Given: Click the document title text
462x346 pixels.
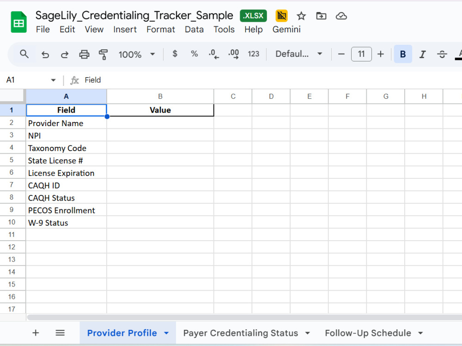Looking at the screenshot, I should [134, 16].
